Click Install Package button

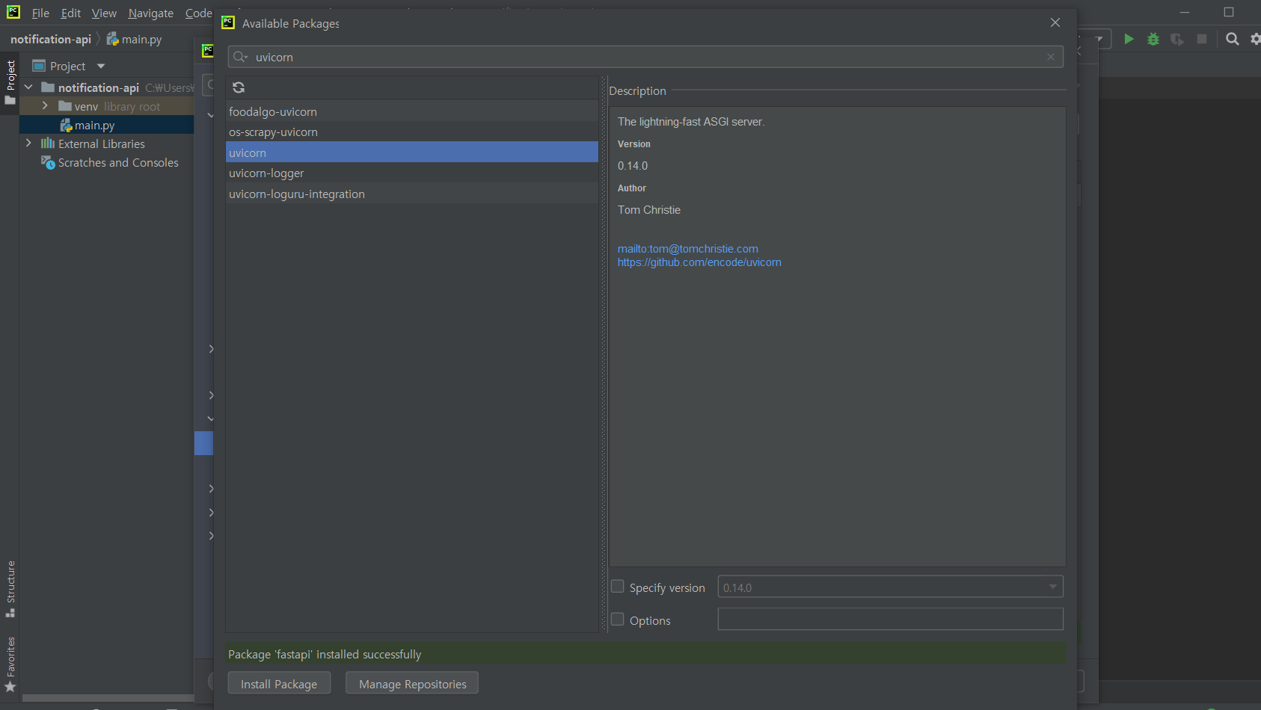pyautogui.click(x=279, y=683)
